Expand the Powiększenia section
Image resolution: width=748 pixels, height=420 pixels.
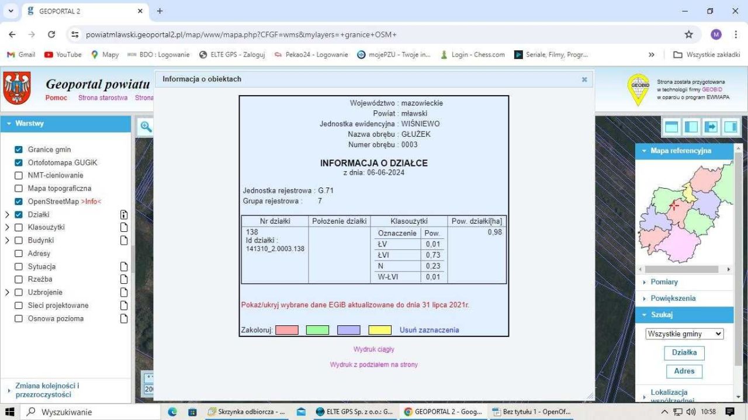pos(673,298)
